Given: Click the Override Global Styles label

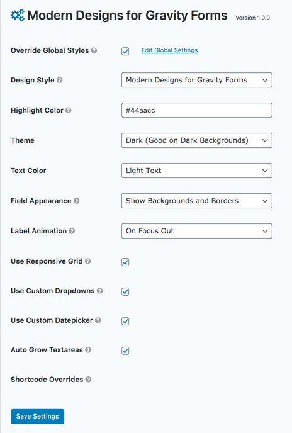Looking at the screenshot, I should pos(50,50).
